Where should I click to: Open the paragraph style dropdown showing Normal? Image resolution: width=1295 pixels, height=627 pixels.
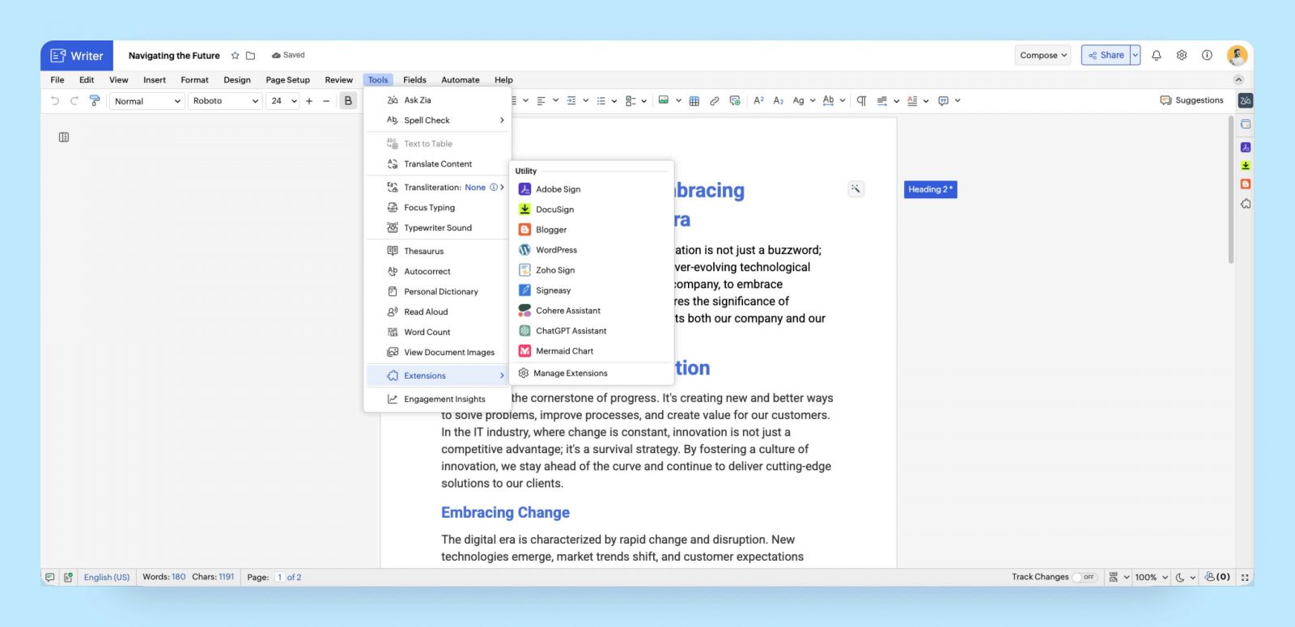pos(147,101)
